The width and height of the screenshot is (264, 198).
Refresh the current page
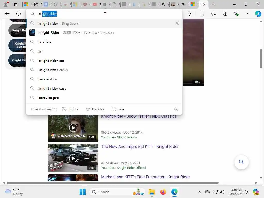point(19,14)
